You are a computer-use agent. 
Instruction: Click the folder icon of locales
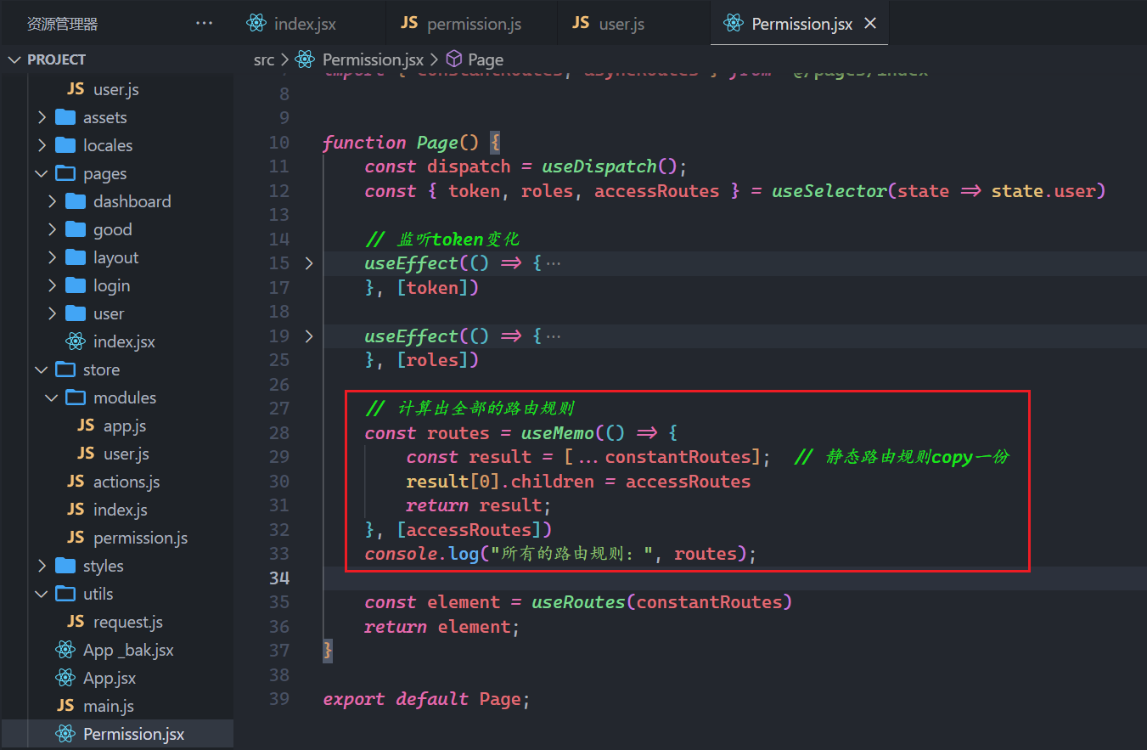click(x=65, y=145)
